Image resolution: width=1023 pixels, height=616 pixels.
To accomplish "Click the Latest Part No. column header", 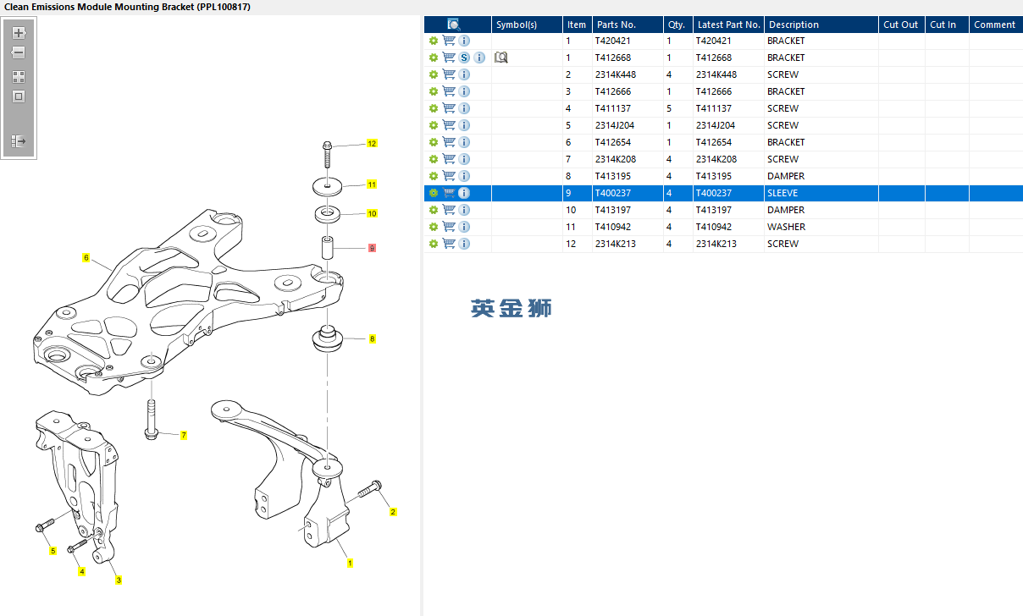I will [x=728, y=25].
